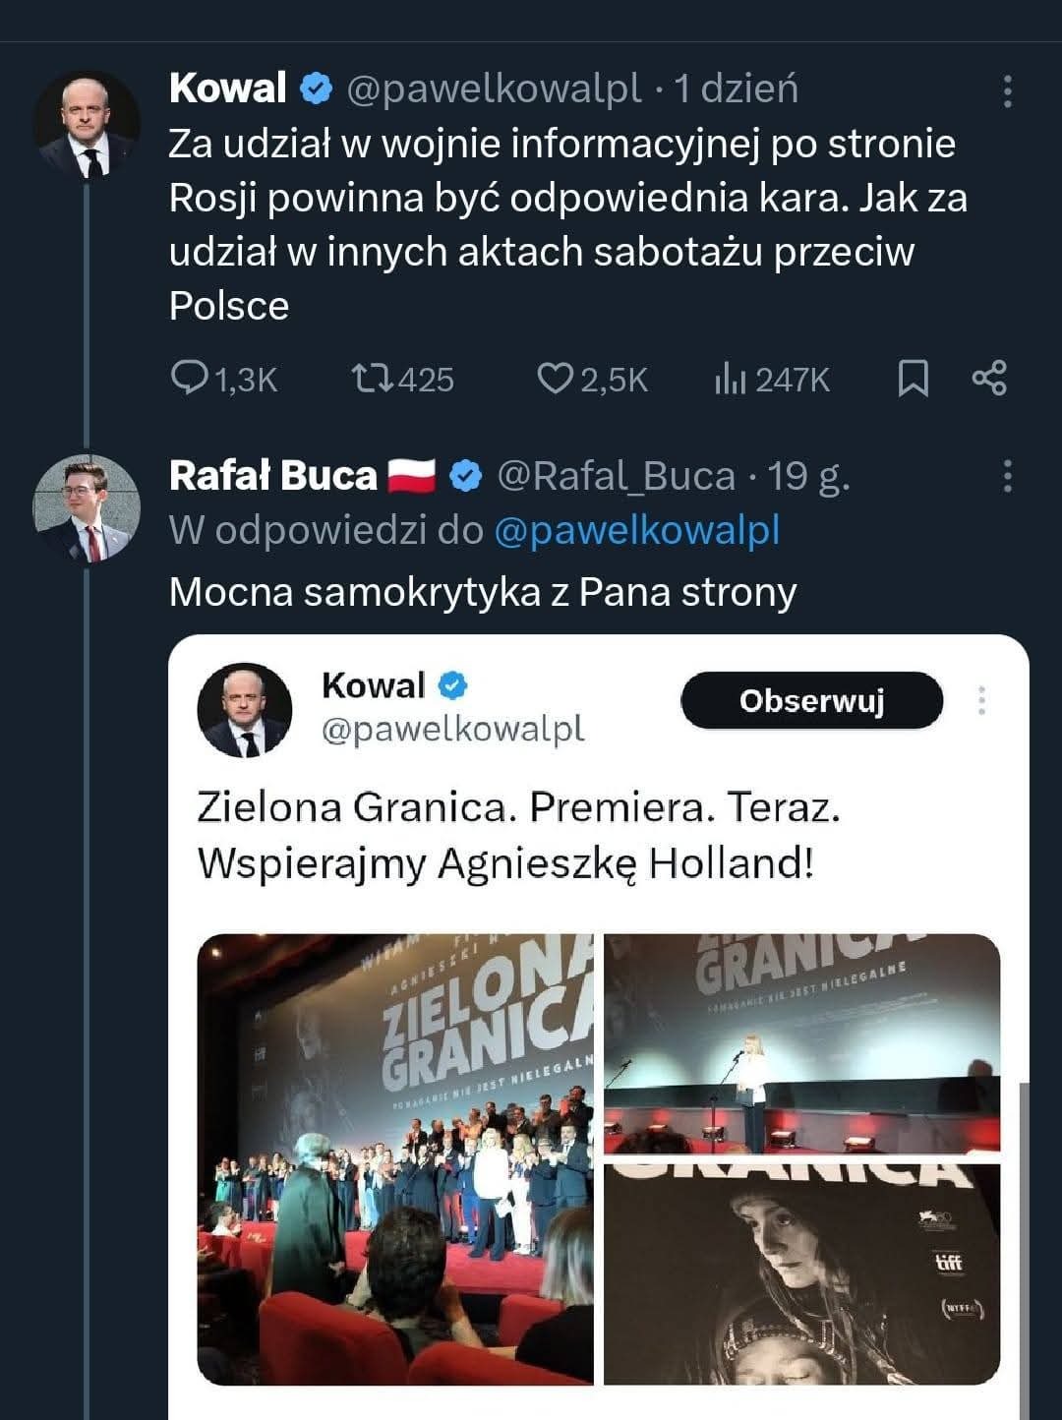The image size is (1062, 1420).
Task: Share Kowal's tweet via share icon
Action: [988, 379]
